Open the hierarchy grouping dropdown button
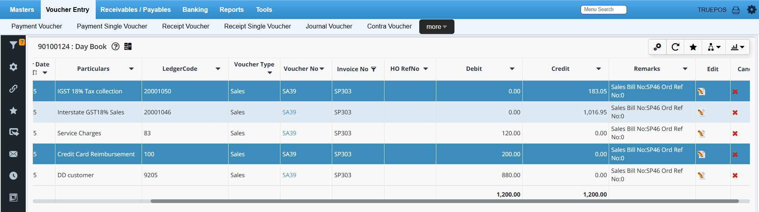759x212 pixels. pyautogui.click(x=714, y=47)
